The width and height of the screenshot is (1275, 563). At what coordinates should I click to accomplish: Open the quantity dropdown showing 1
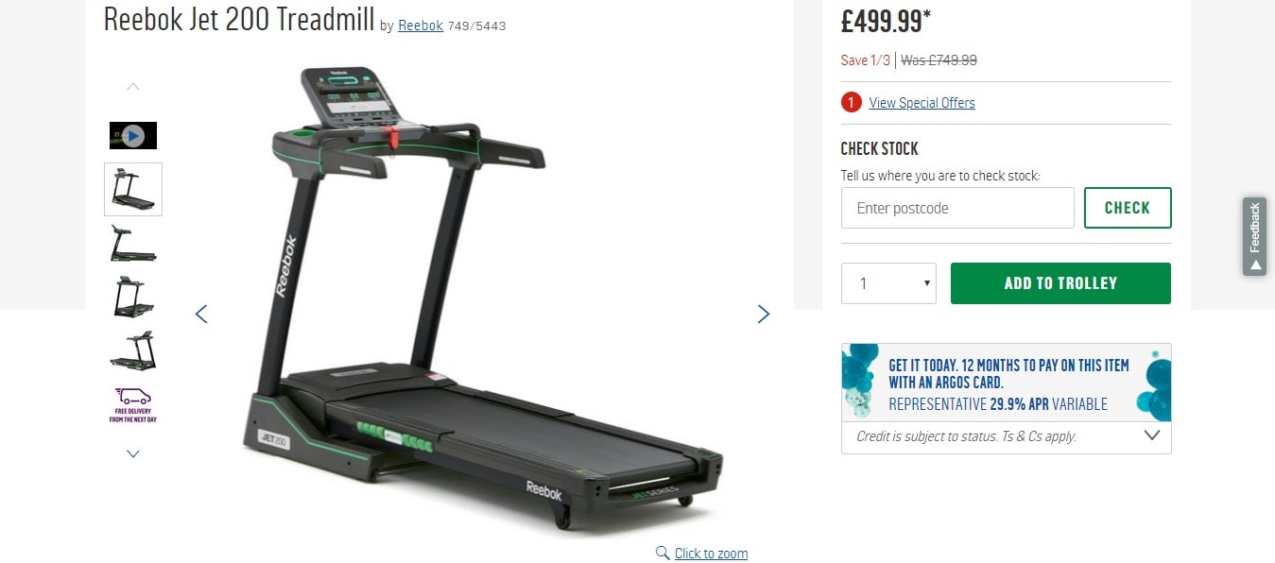click(888, 283)
